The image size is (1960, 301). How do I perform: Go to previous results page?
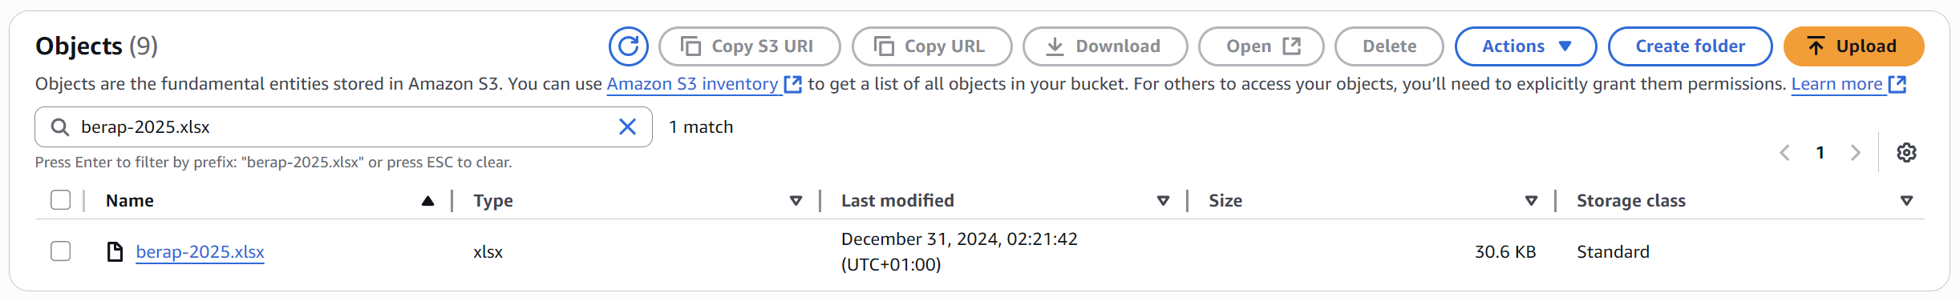(1784, 152)
